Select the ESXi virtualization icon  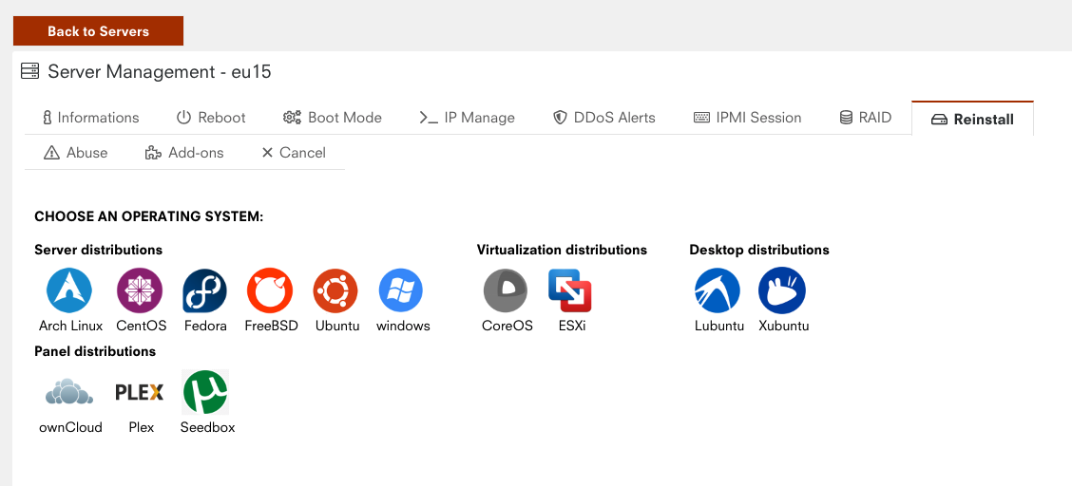[570, 290]
